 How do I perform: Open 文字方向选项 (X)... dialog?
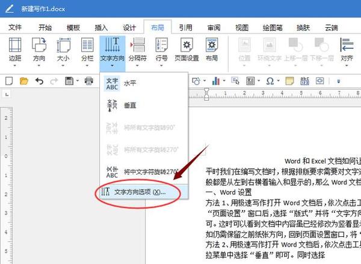144,192
